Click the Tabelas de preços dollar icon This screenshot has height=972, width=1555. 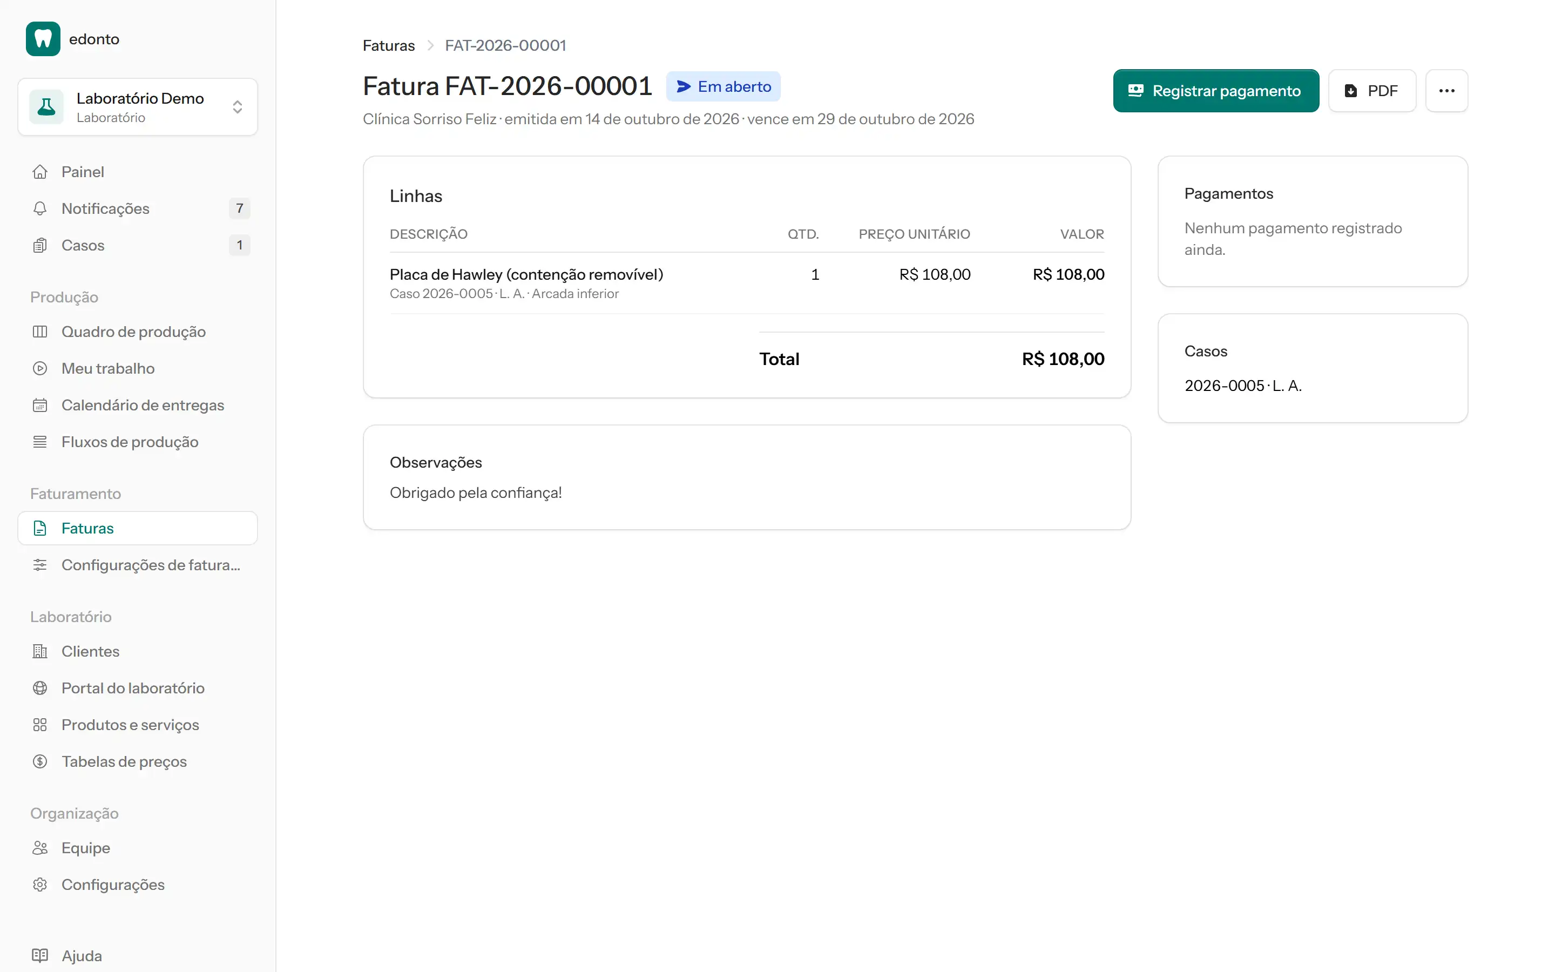(x=40, y=761)
